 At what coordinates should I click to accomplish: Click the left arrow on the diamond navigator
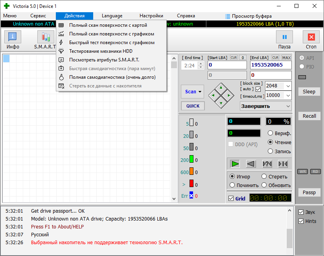click(x=213, y=95)
